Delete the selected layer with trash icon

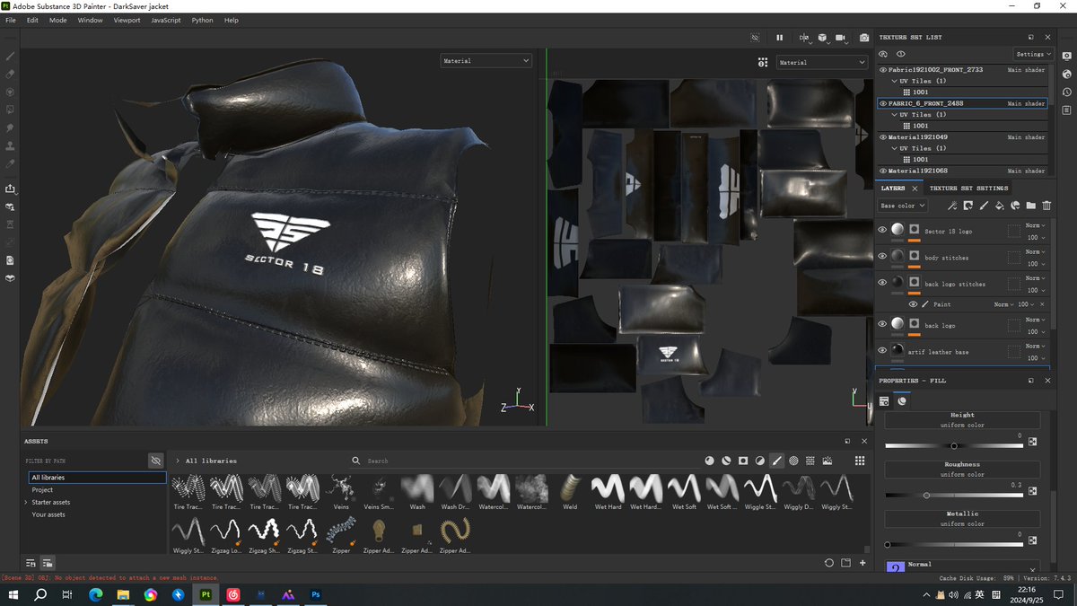point(1046,206)
